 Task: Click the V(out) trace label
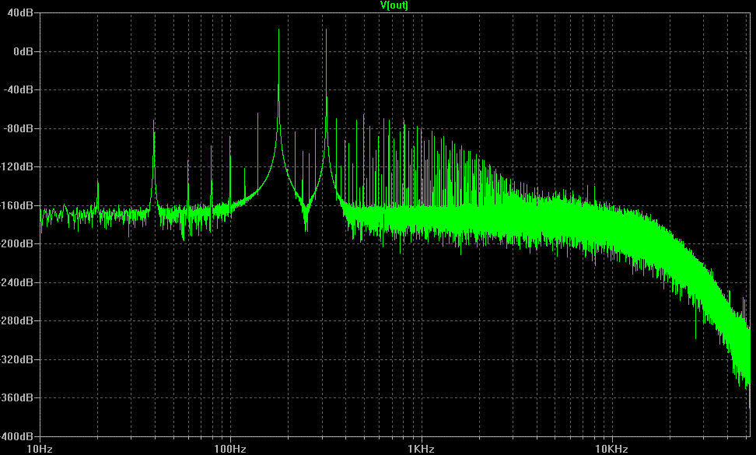pos(394,5)
